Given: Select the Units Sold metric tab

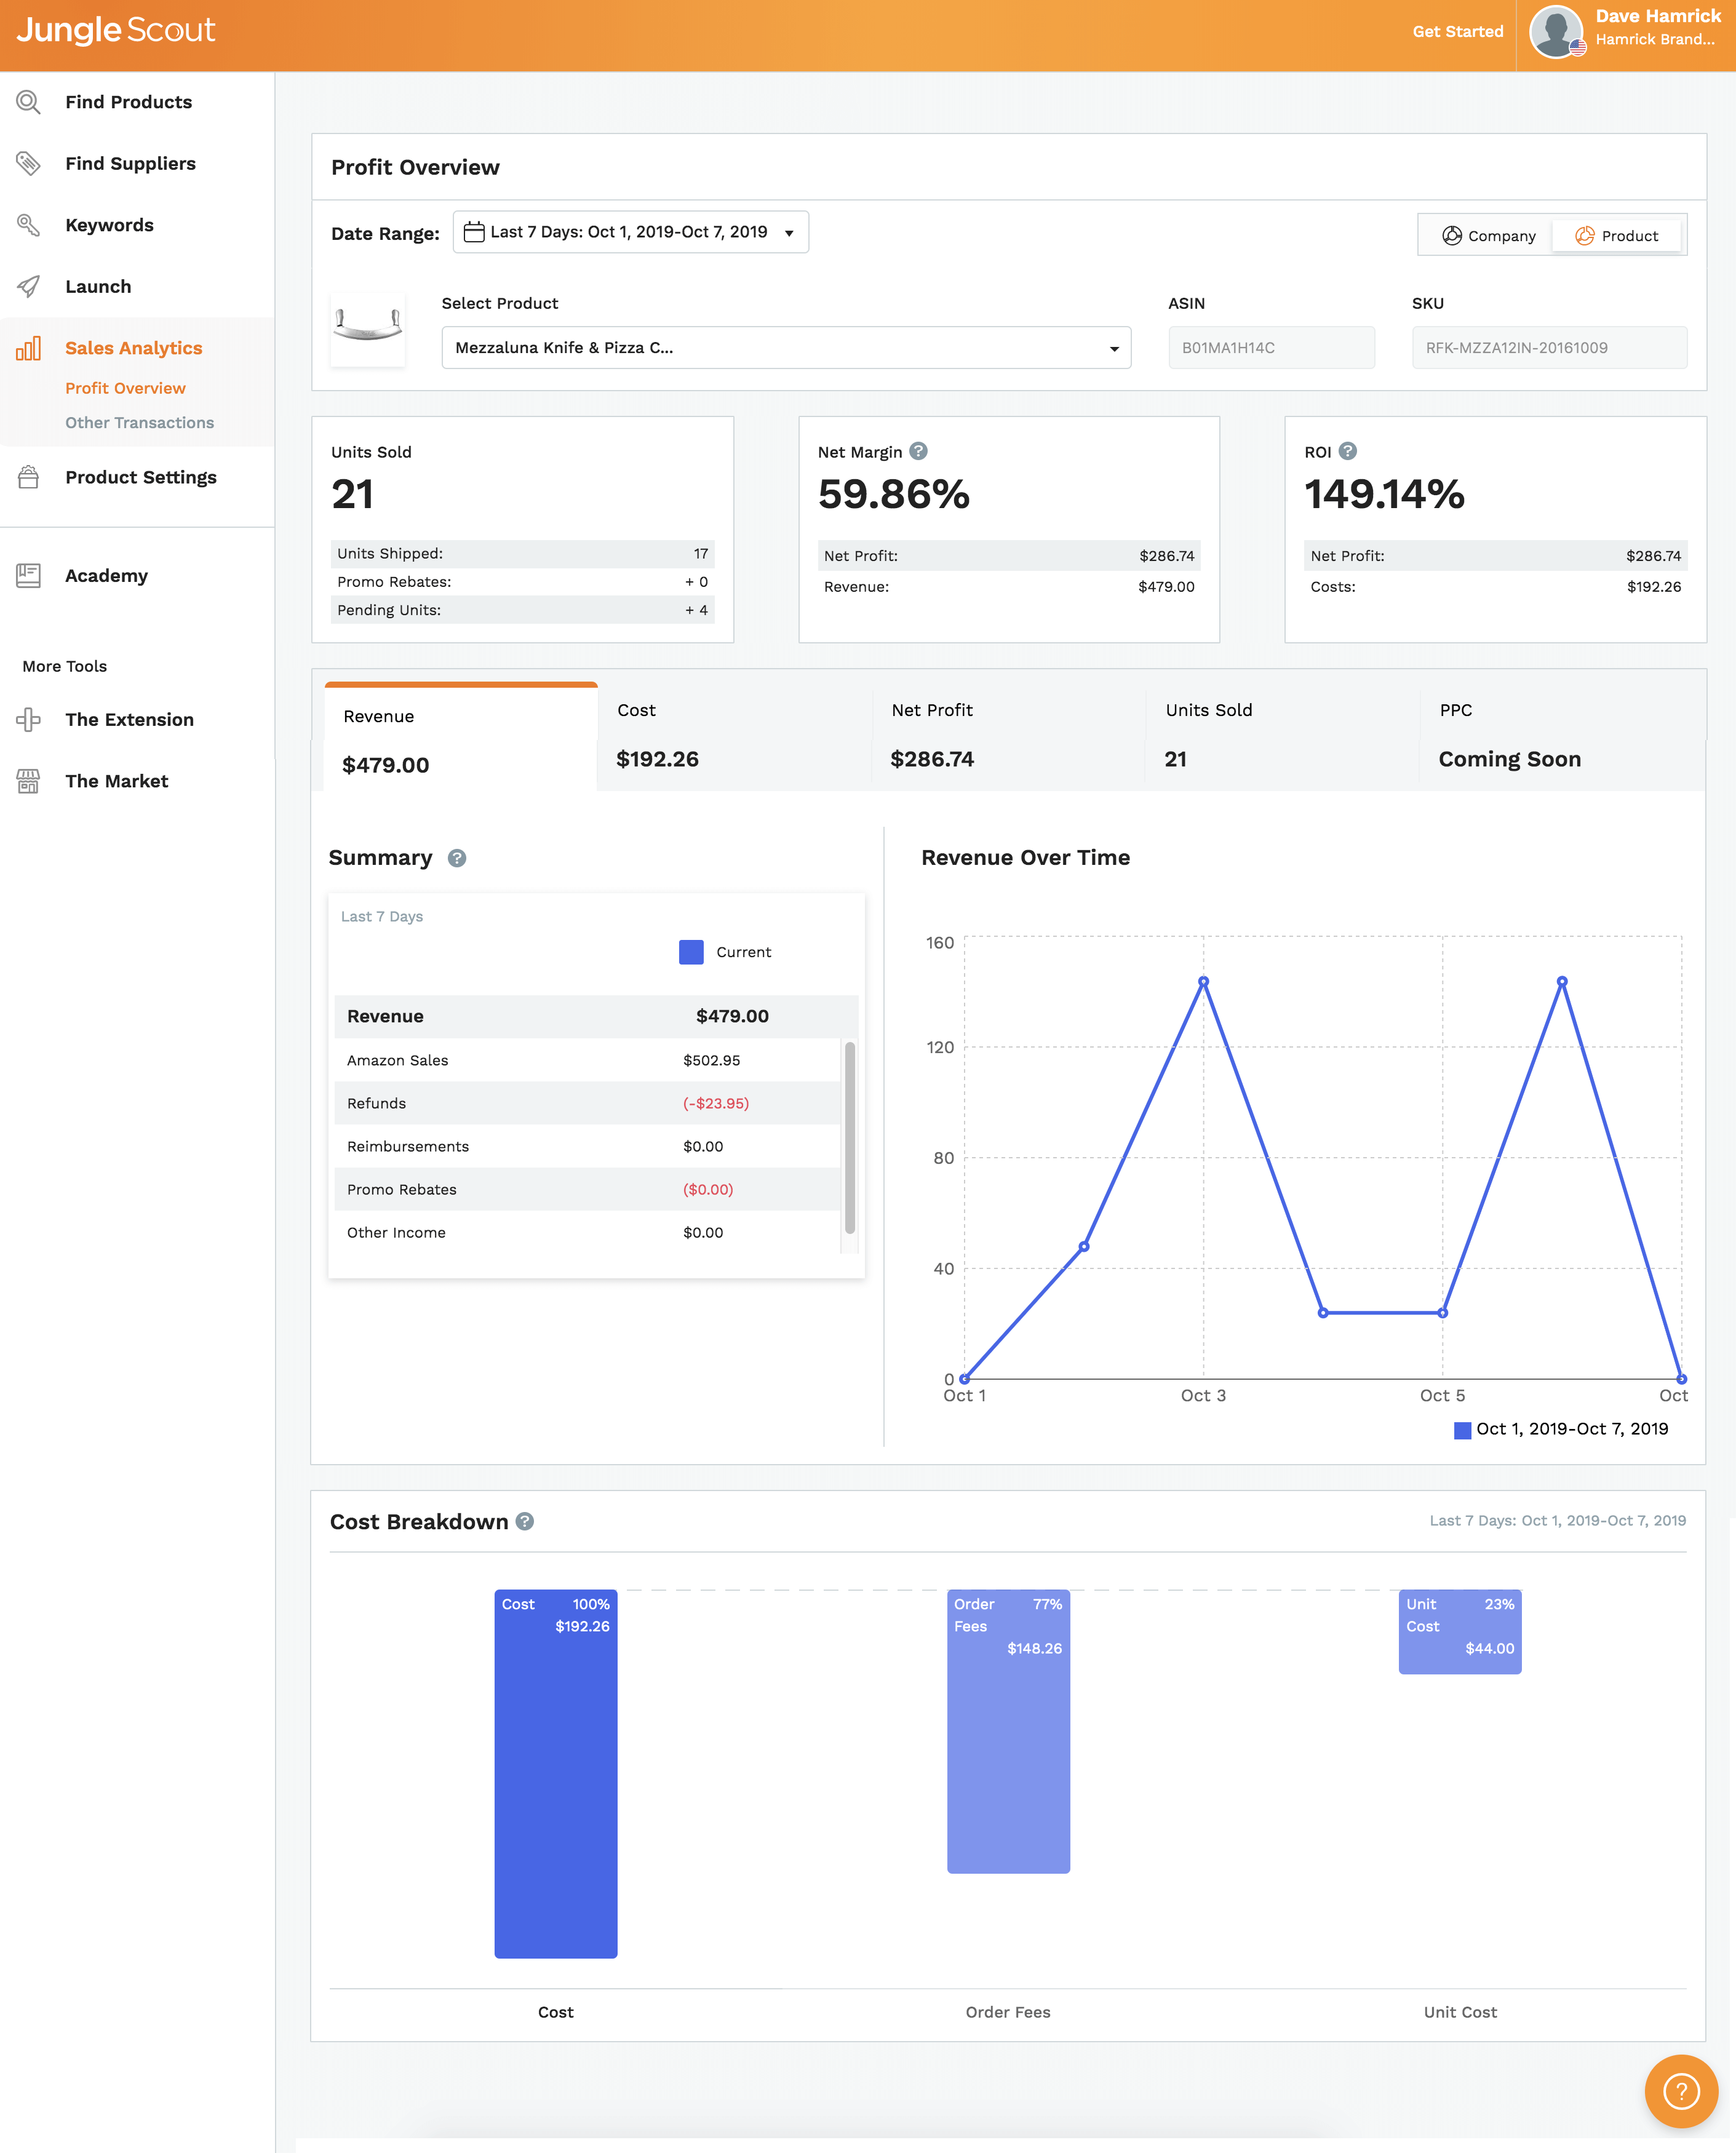Looking at the screenshot, I should (x=1282, y=736).
